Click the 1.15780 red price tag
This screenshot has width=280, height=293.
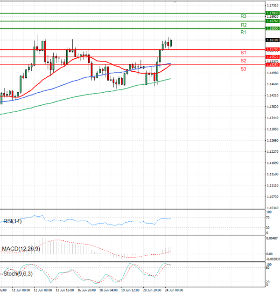point(272,49)
